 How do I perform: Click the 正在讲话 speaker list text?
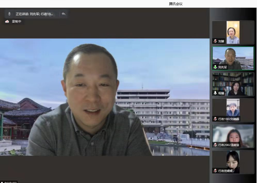click(x=34, y=14)
